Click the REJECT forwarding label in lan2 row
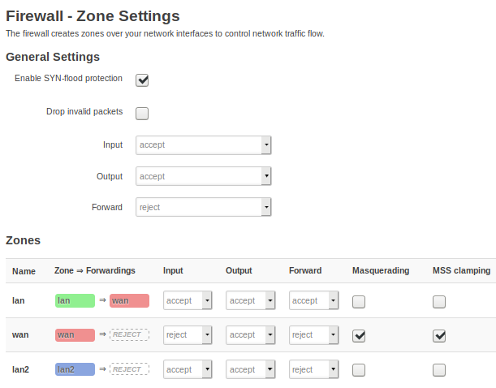Viewport: 496px width, 388px height. coord(129,369)
